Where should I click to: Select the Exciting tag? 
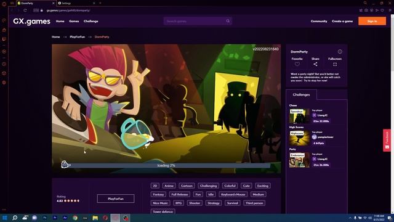click(263, 186)
